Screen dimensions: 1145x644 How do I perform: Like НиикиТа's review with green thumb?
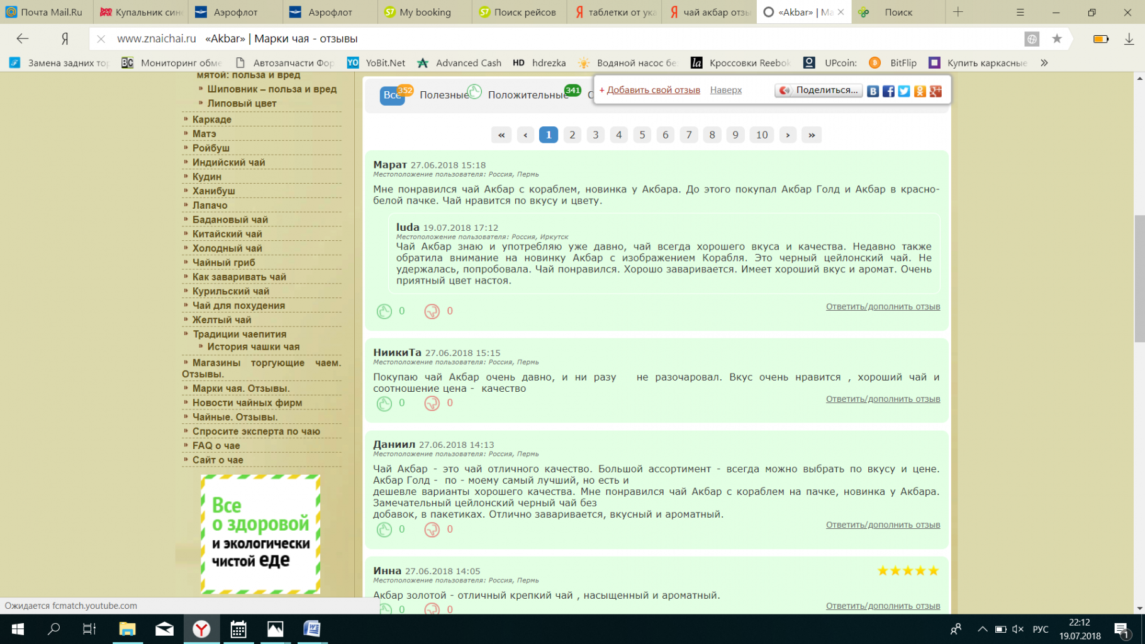coord(384,403)
